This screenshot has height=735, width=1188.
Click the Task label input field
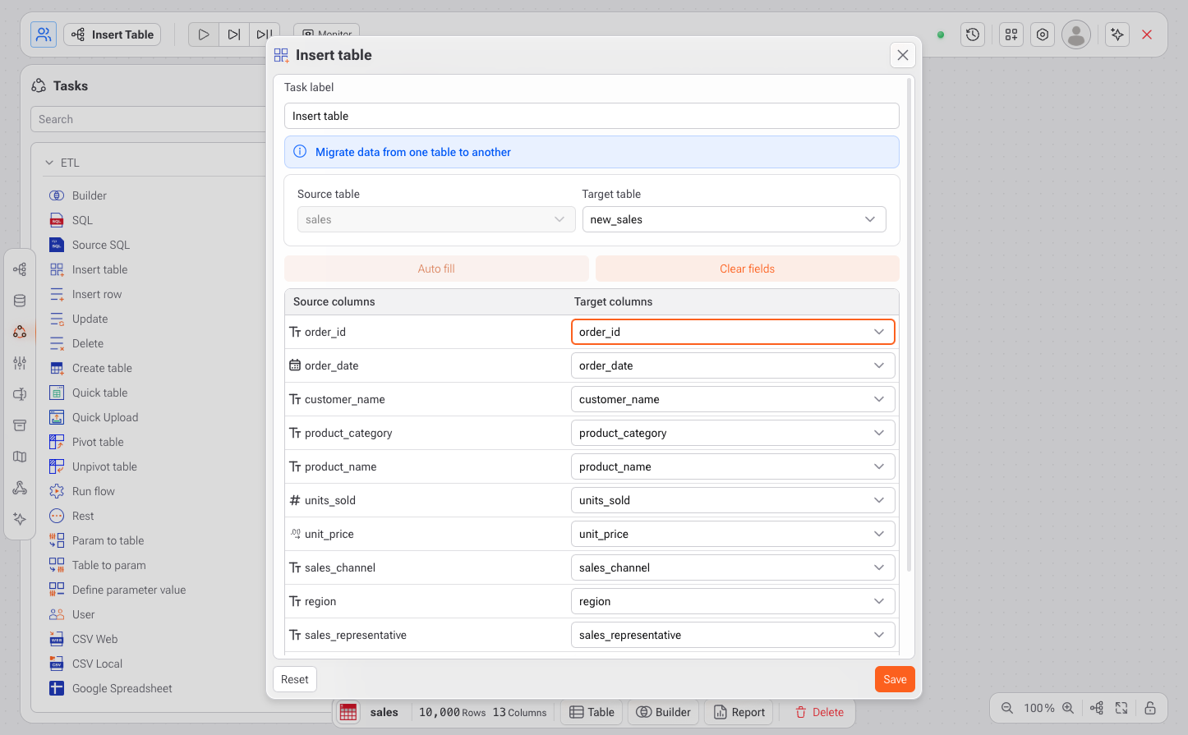[x=591, y=116]
